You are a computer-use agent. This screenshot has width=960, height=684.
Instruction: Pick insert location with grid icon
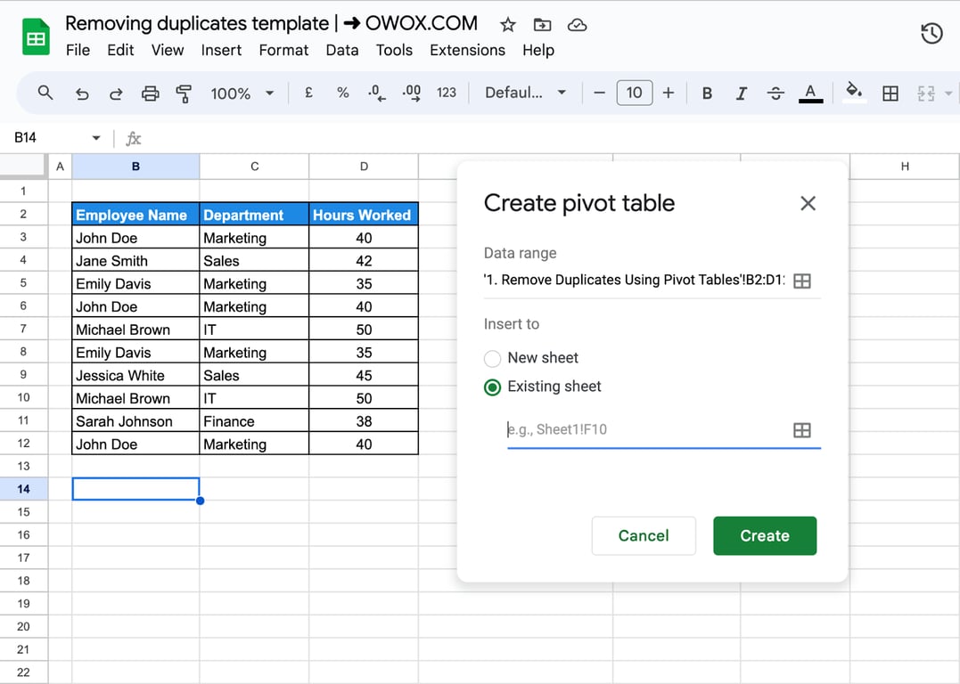[x=802, y=430]
